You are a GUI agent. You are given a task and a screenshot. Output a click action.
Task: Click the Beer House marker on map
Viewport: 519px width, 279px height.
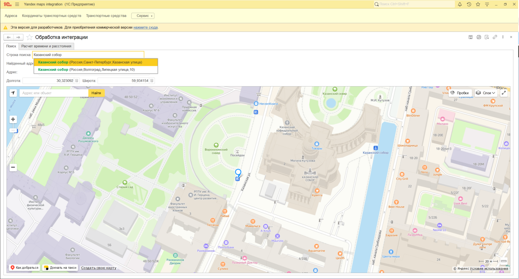396,202
